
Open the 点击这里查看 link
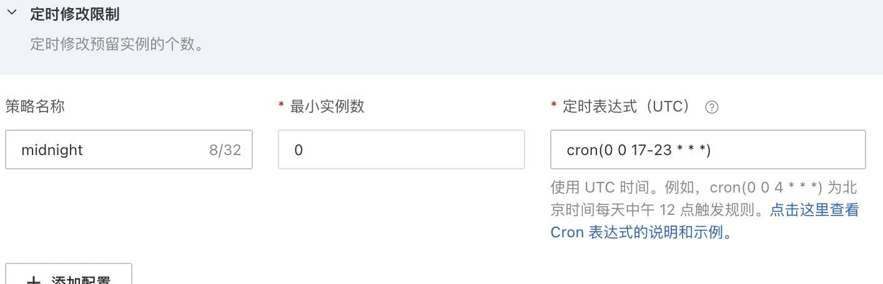814,210
